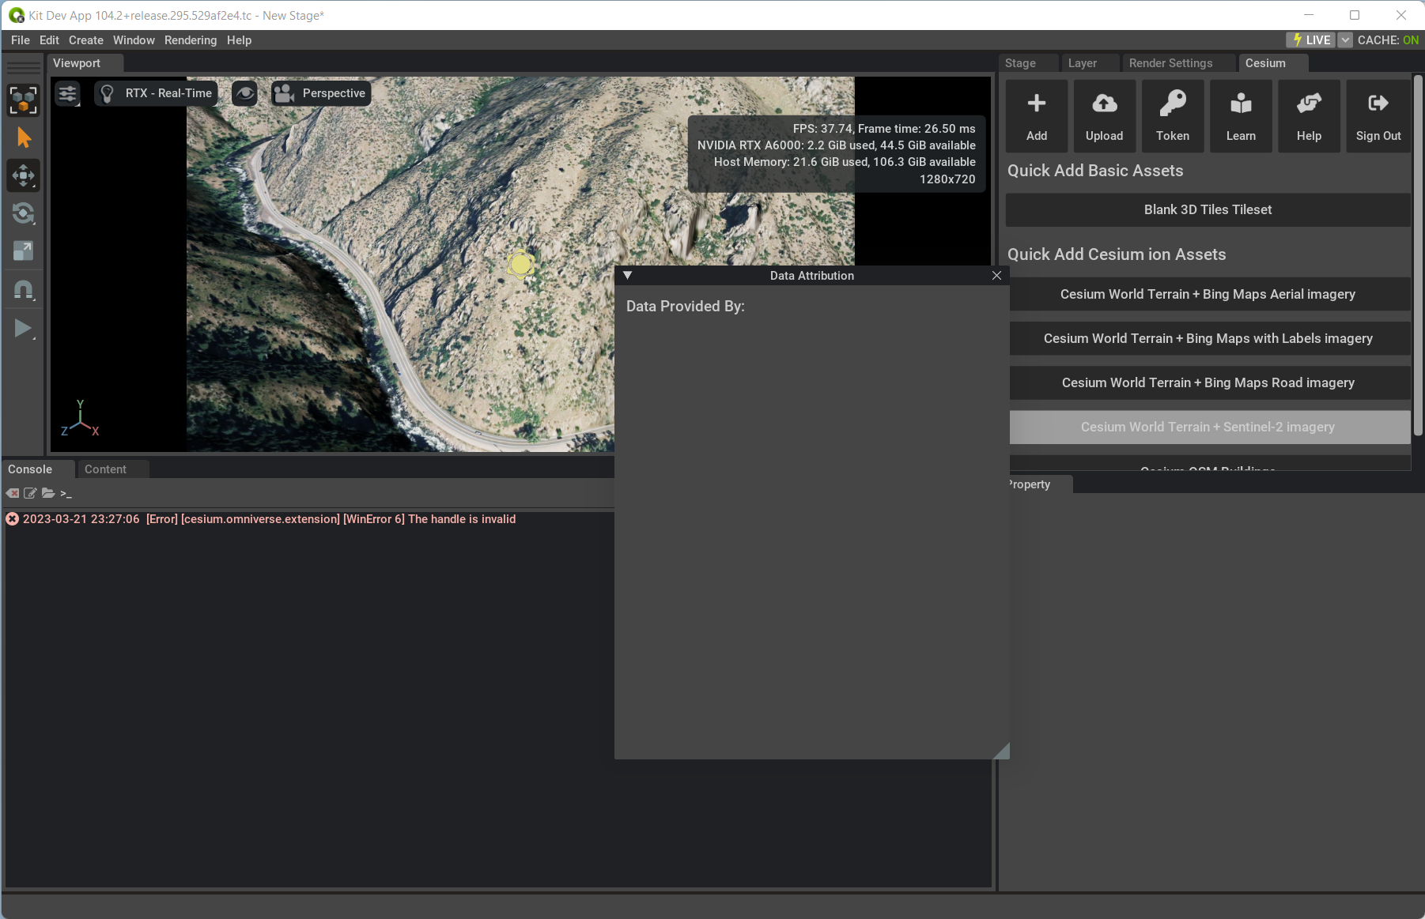The height and width of the screenshot is (919, 1425).
Task: Open the Cesium Learn resources
Action: [1241, 116]
